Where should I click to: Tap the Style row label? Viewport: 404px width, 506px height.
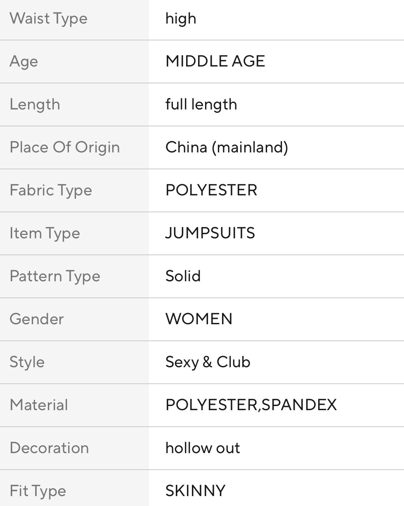tap(27, 362)
